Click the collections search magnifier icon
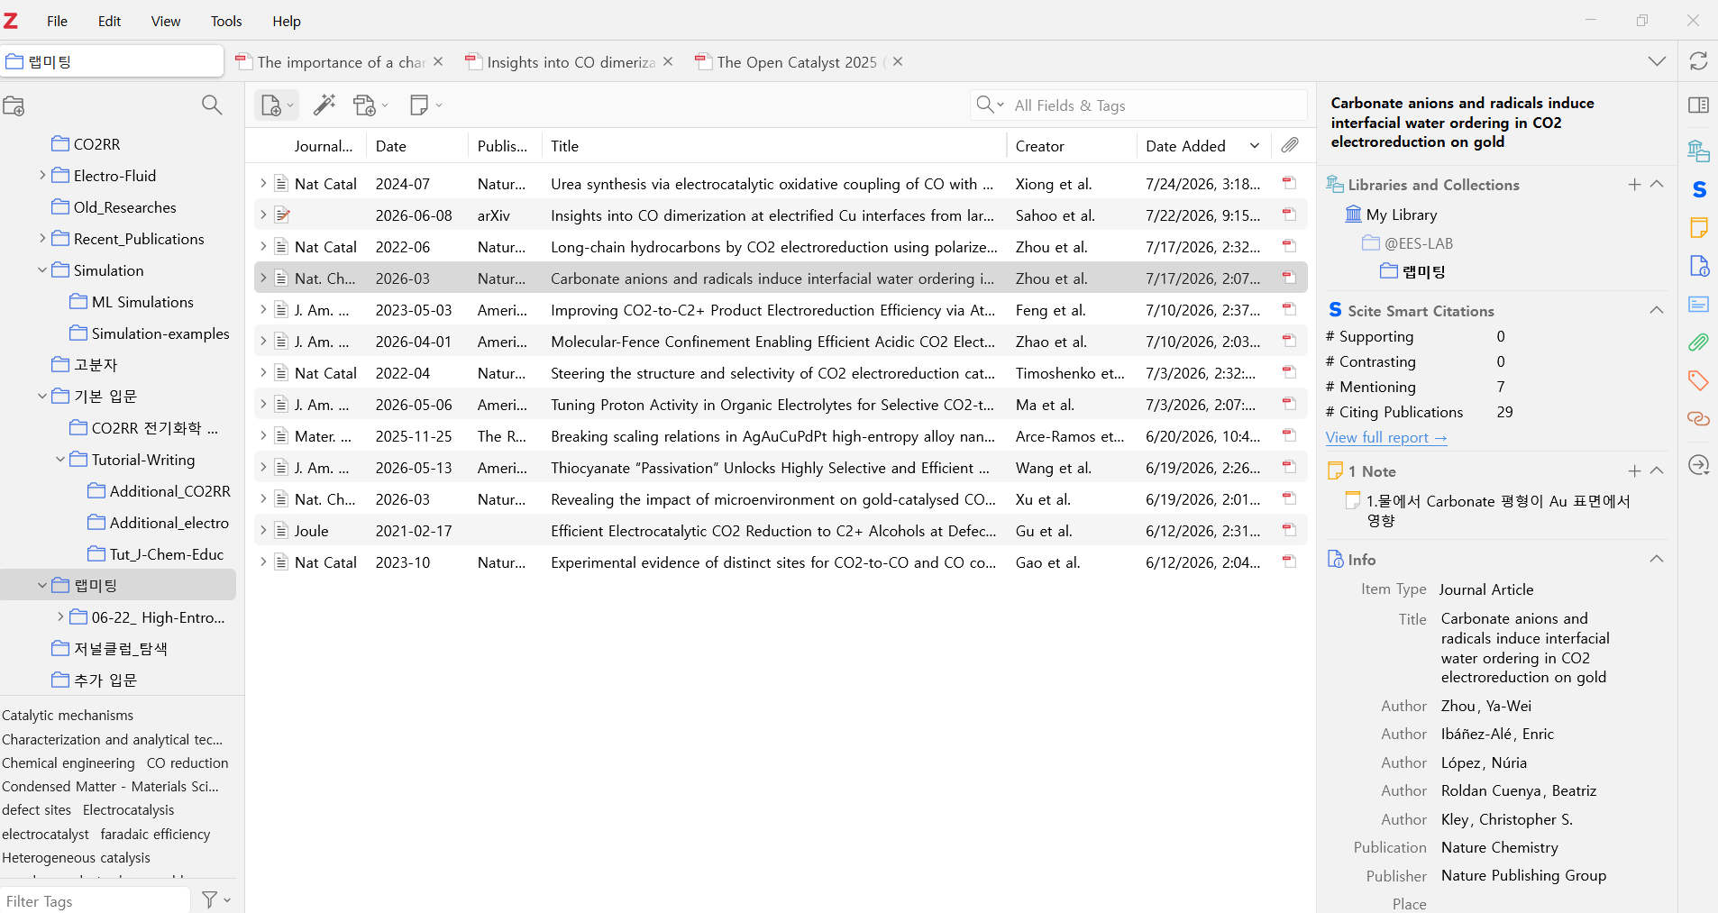 coord(212,105)
